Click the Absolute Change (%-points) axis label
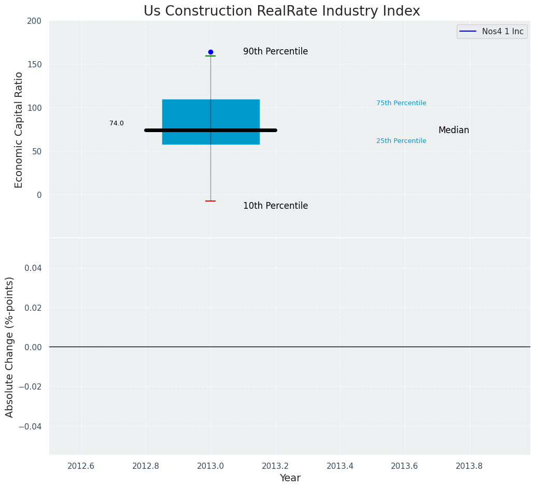Screen dimensions: 536x488 9,347
